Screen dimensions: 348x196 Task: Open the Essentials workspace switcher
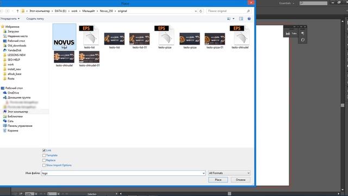click(287, 3)
